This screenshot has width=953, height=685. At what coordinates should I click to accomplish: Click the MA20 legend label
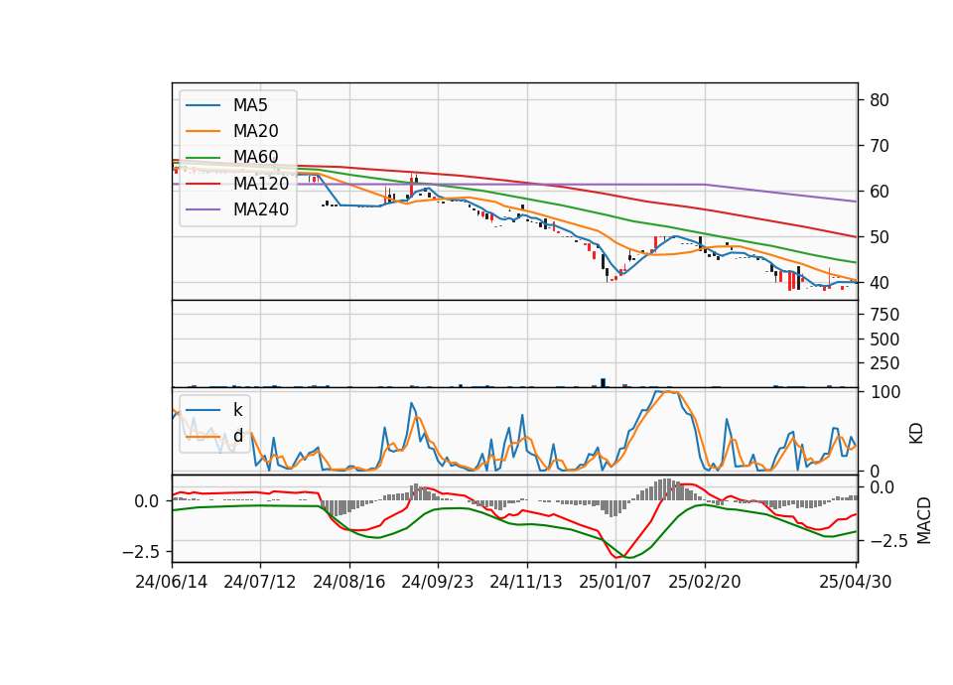pos(255,131)
